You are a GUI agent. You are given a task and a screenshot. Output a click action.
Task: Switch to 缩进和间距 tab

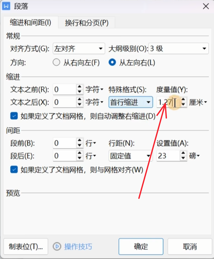30,22
